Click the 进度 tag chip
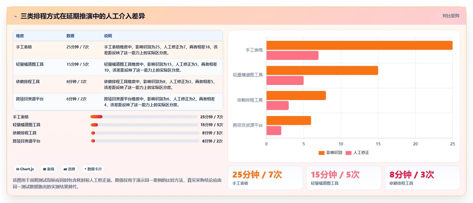The width and height of the screenshot is (473, 203). point(69,169)
